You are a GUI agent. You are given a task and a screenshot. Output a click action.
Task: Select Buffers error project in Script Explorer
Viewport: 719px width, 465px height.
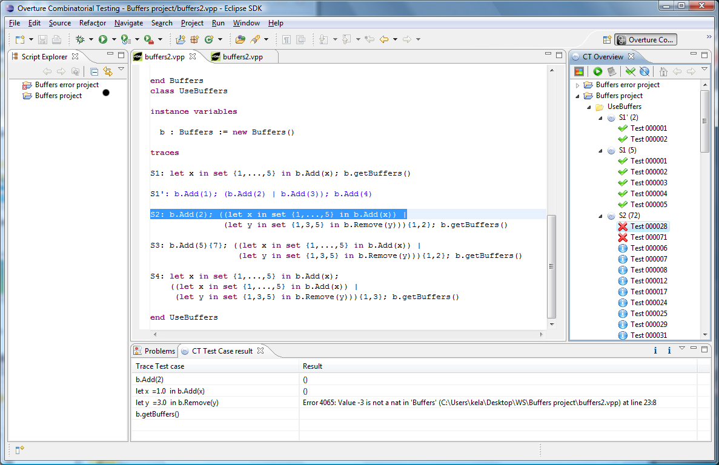pyautogui.click(x=67, y=85)
